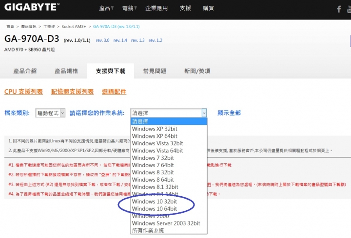Click the GIGABYTE logo
351x238 pixels.
coord(32,7)
